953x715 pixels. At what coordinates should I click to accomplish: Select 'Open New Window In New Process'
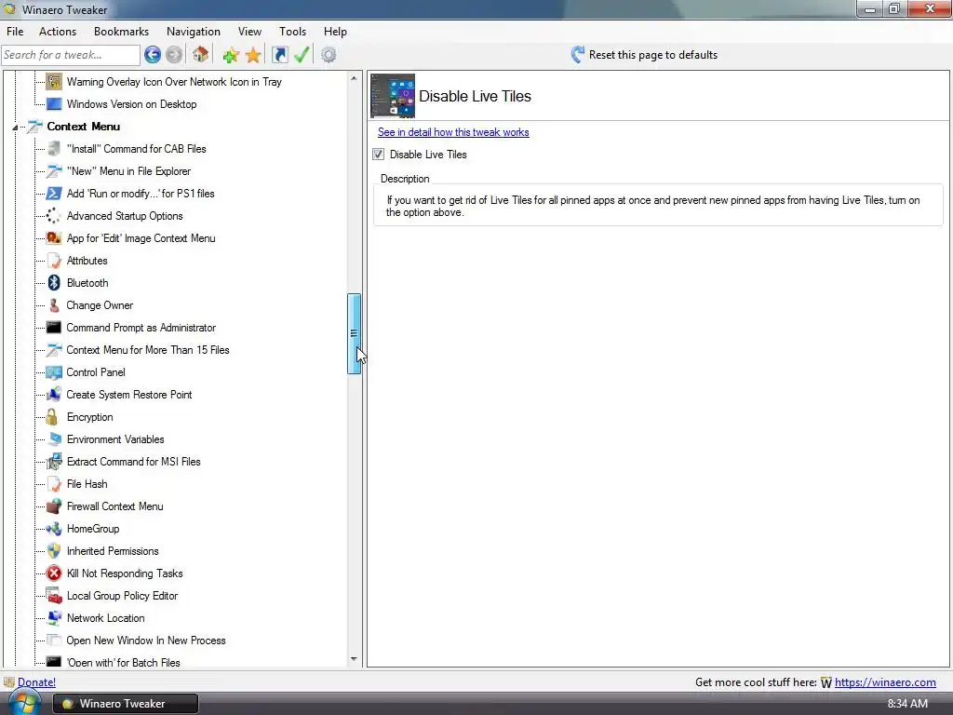146,641
